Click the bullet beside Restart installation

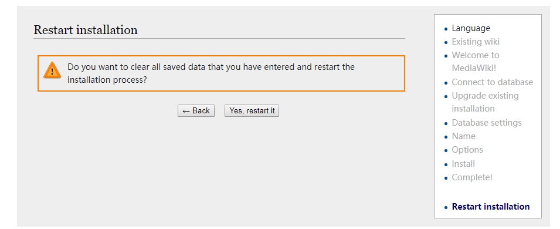pos(446,207)
